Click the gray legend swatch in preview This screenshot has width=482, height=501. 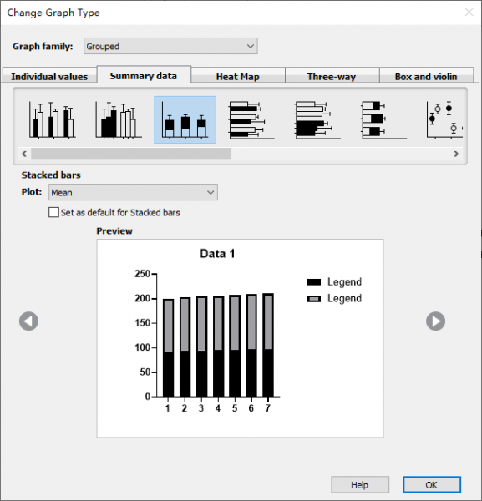tap(314, 299)
